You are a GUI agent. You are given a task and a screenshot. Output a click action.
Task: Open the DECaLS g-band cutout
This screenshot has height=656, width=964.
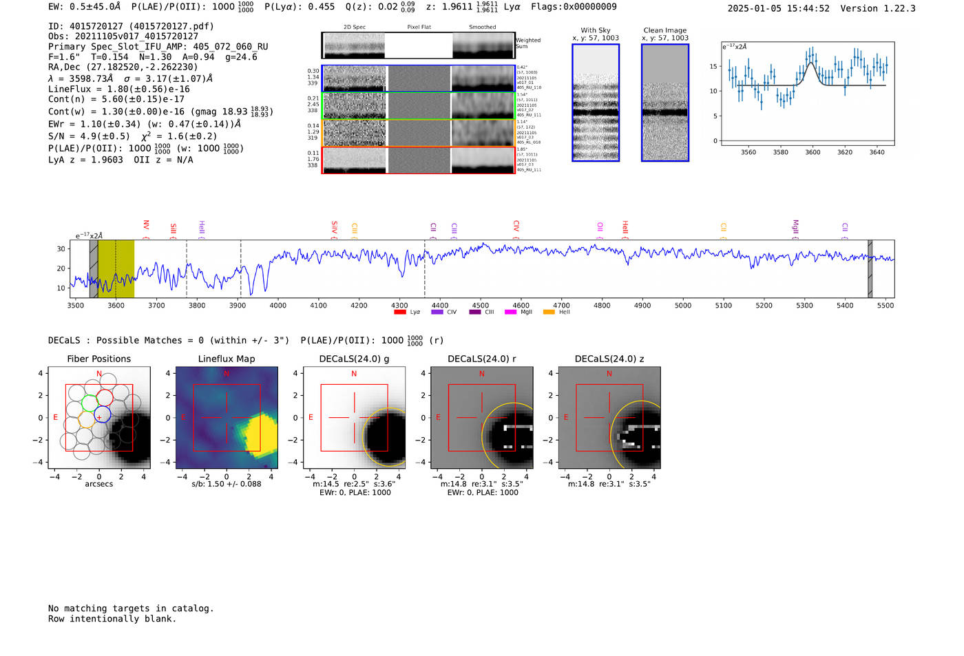click(x=354, y=418)
